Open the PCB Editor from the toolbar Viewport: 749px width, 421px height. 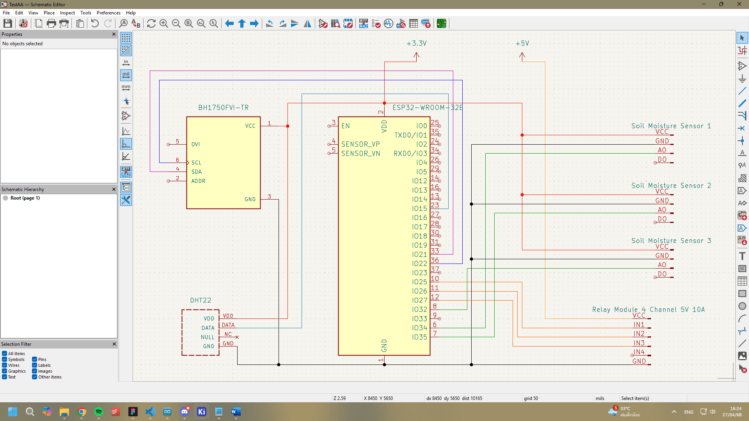(442, 23)
